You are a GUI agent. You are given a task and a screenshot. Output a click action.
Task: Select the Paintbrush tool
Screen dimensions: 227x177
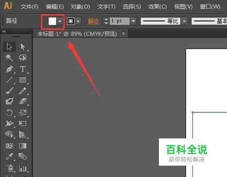(10, 90)
